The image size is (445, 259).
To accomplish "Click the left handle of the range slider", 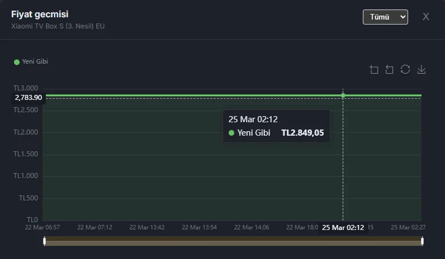I will click(44, 241).
